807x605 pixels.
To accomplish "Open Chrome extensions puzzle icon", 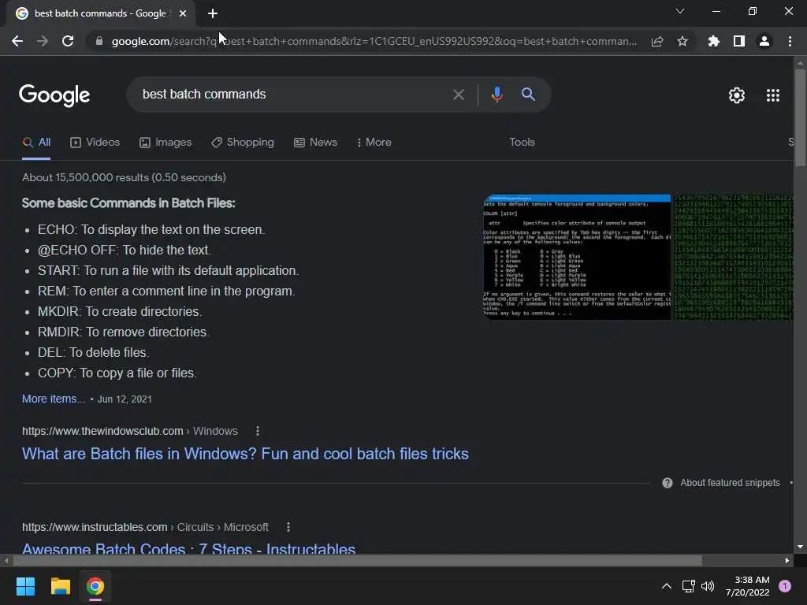I will pyautogui.click(x=714, y=41).
